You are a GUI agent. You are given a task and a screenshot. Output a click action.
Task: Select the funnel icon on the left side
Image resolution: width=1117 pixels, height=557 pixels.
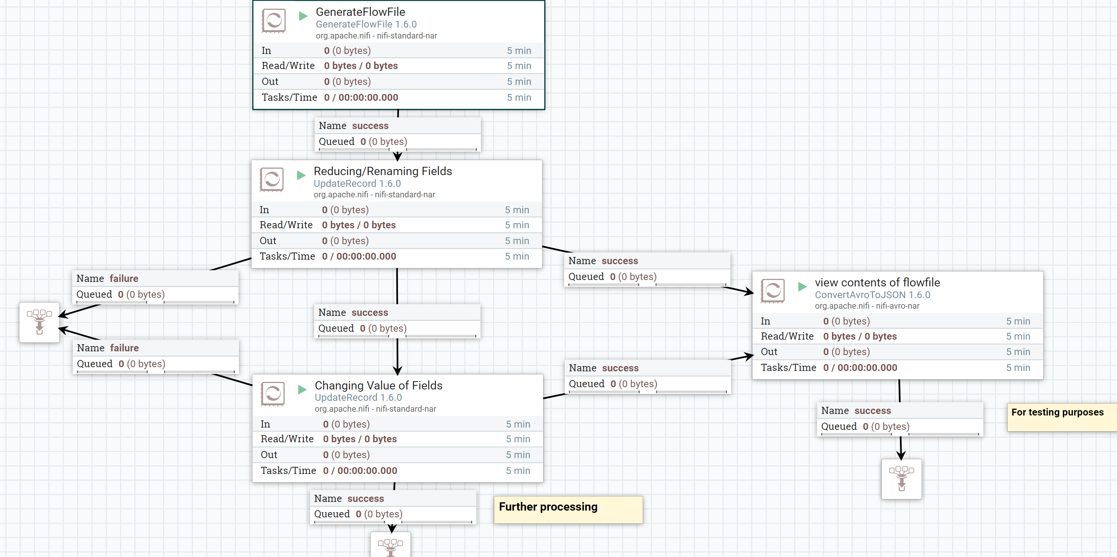pyautogui.click(x=40, y=323)
